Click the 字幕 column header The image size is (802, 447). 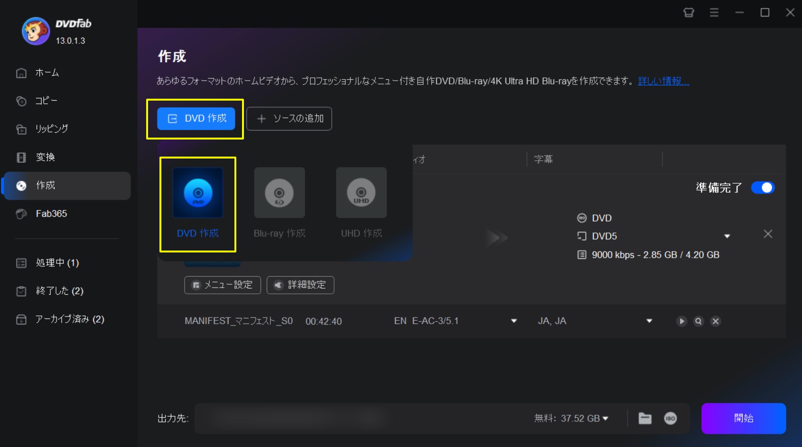(x=543, y=159)
